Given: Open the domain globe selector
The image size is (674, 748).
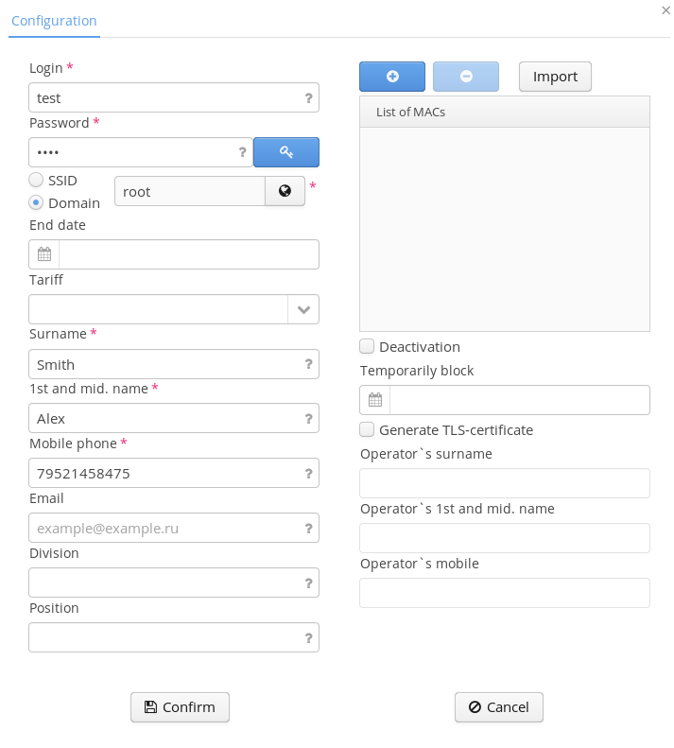Looking at the screenshot, I should coord(285,191).
